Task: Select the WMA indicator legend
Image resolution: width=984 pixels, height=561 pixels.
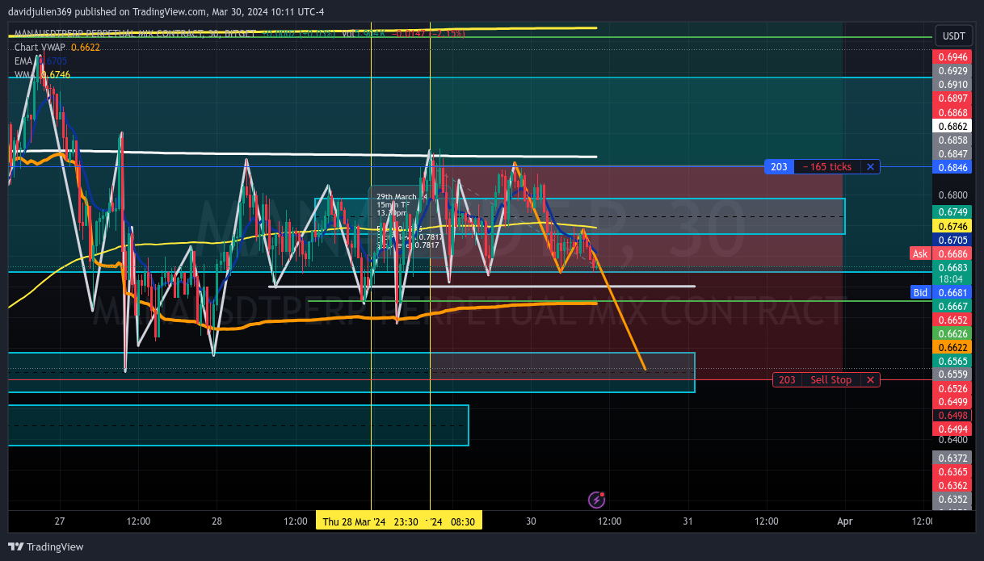Action: (x=42, y=74)
